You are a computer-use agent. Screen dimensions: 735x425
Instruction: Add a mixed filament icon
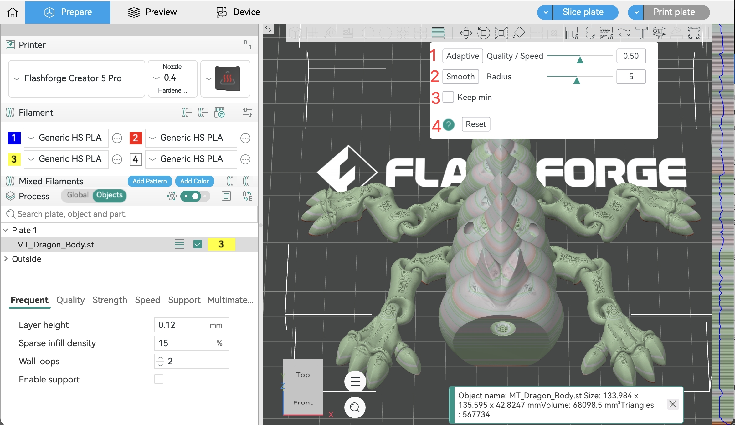click(248, 181)
